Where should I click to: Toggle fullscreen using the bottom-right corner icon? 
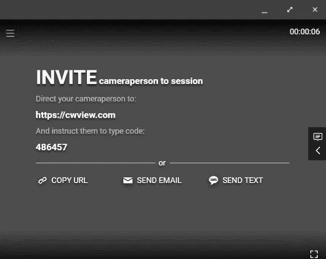pyautogui.click(x=313, y=254)
